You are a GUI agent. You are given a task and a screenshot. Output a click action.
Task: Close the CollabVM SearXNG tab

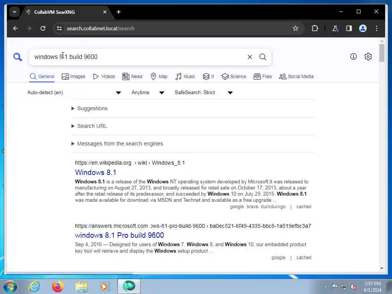point(105,12)
